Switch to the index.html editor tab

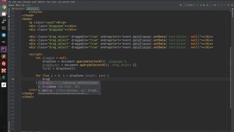coord(19,8)
